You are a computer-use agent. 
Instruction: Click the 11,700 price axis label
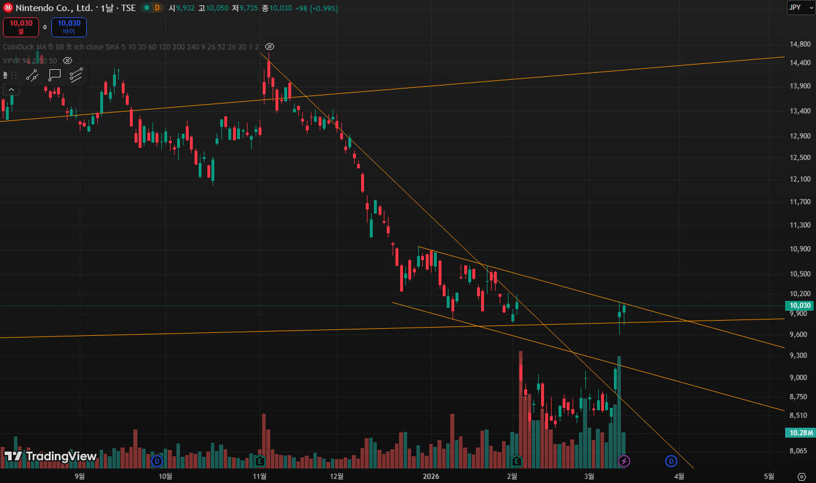pyautogui.click(x=800, y=202)
